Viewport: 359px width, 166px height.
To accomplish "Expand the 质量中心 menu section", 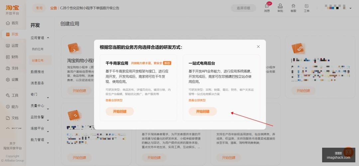I will pyautogui.click(x=40, y=106).
